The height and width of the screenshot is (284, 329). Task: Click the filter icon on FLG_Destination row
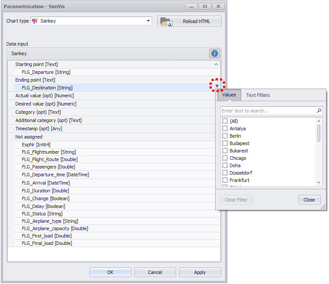(217, 86)
